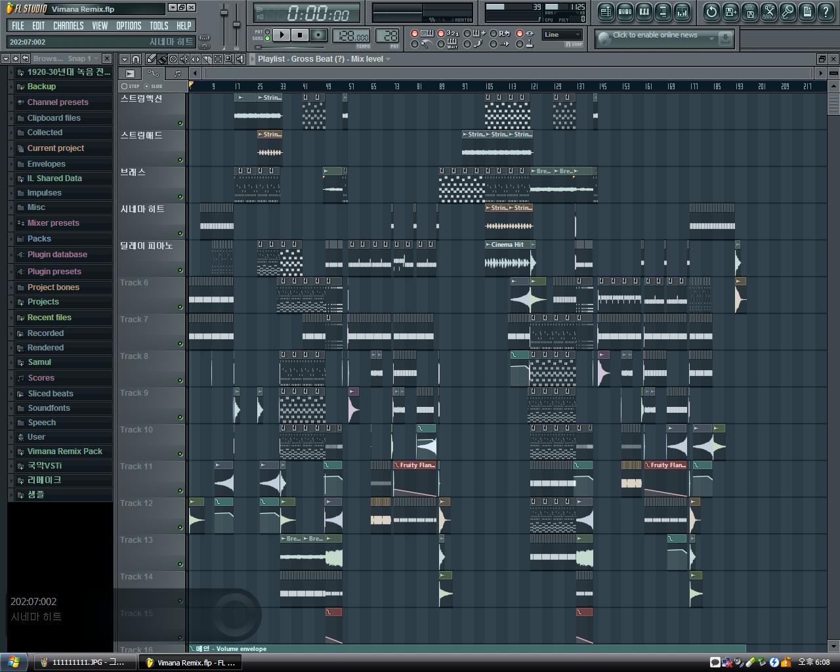Choose the Select tool in playlist toolbar
840x672 pixels.
click(x=218, y=59)
